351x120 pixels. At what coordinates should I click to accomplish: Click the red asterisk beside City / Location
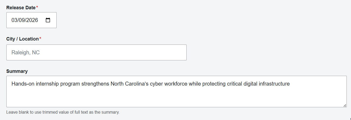coord(40,39)
